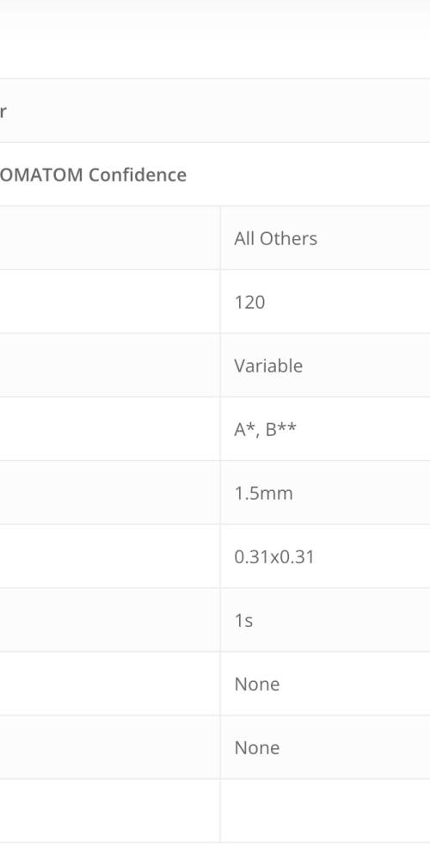
Task: Select the "None" cell directly below "1s"
Action: 325,684
